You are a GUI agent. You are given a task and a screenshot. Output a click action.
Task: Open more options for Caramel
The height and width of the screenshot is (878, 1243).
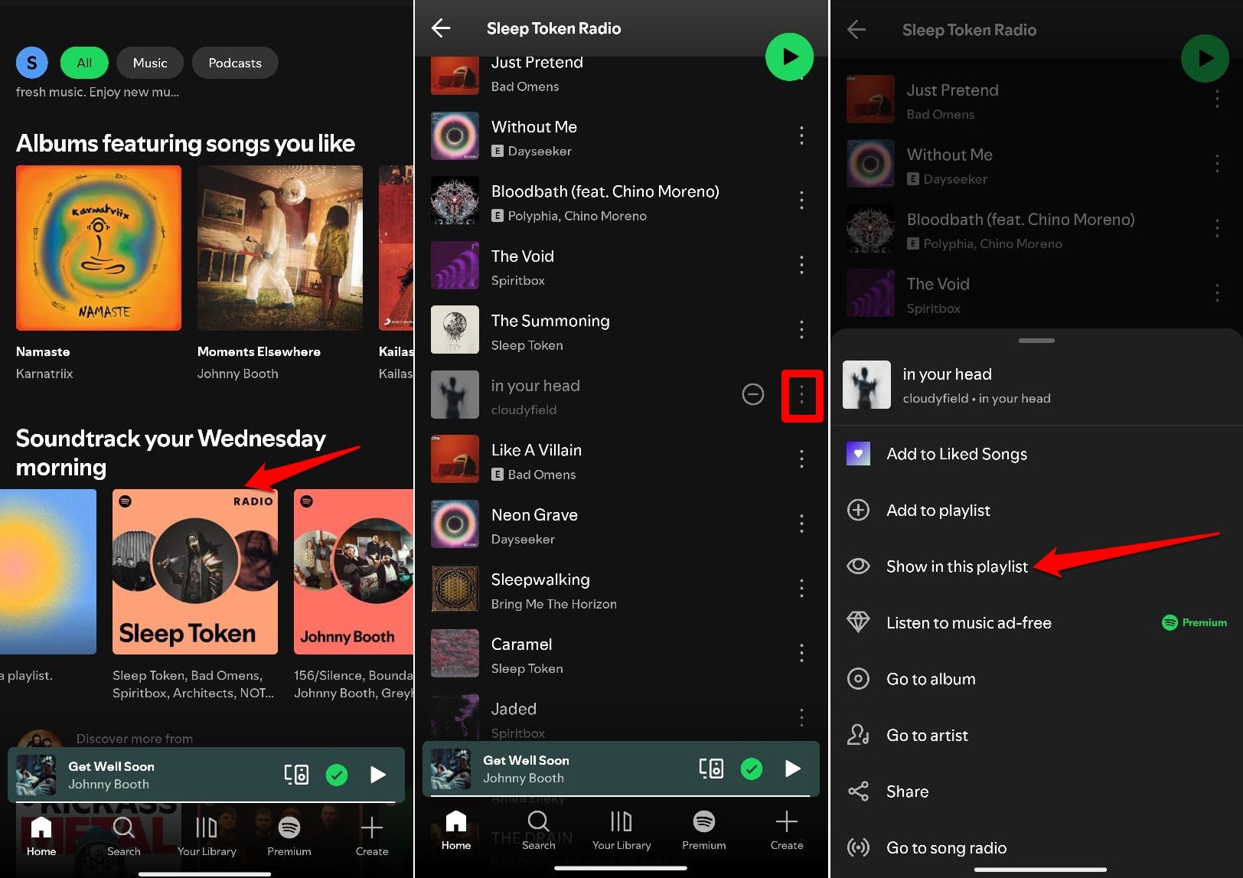point(801,654)
